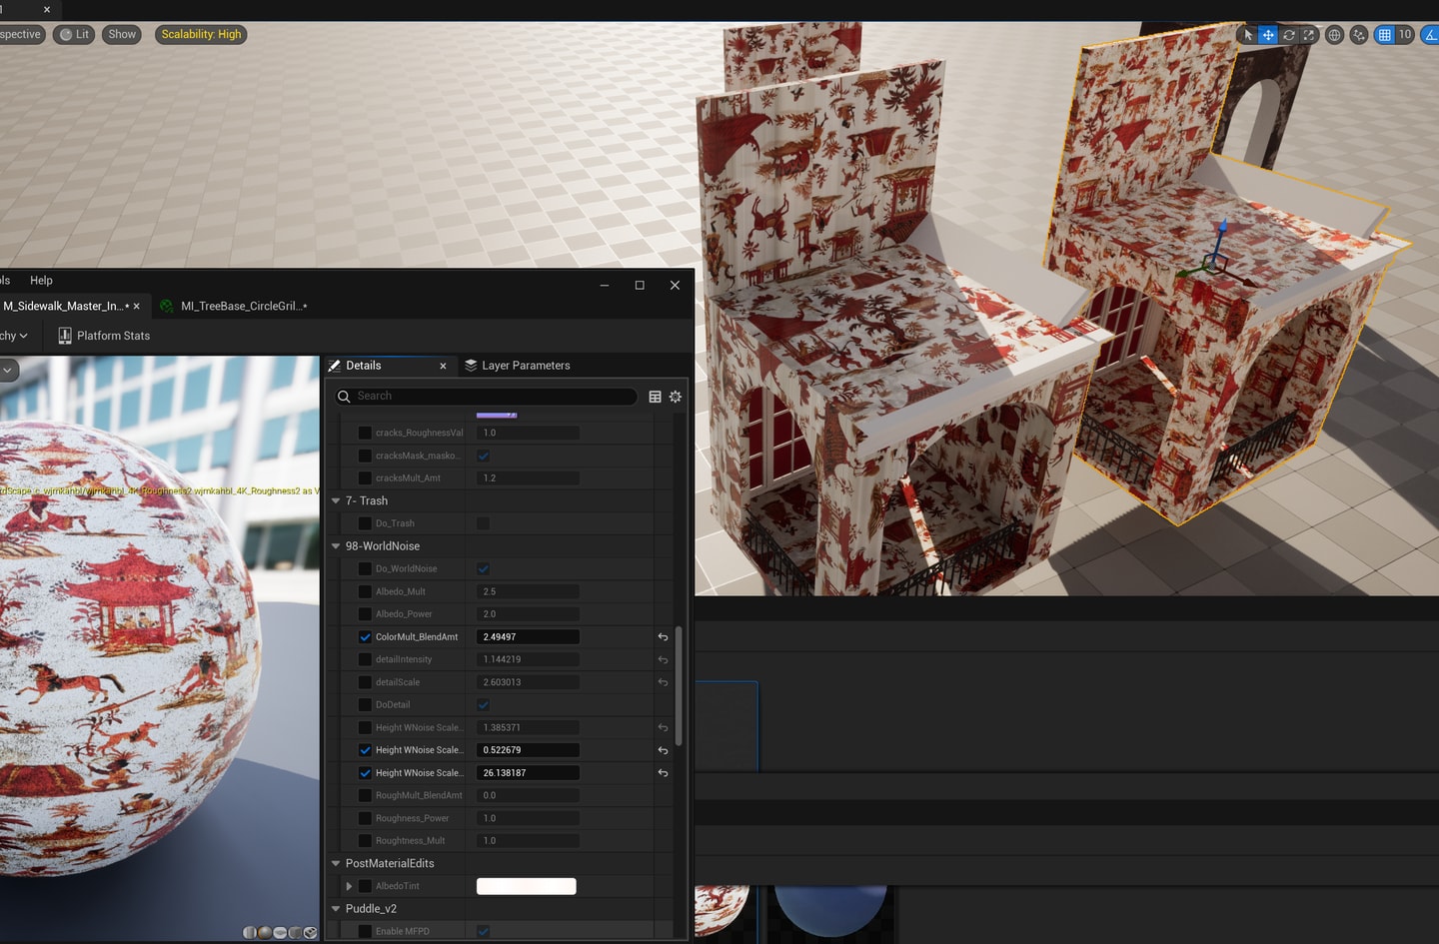The width and height of the screenshot is (1439, 944).
Task: Toggle the world/local coordinate globe icon
Action: [x=1334, y=34]
